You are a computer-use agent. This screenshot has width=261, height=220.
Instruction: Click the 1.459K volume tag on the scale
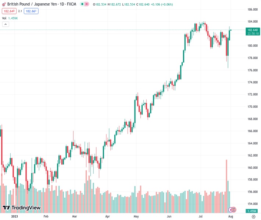tap(252, 211)
